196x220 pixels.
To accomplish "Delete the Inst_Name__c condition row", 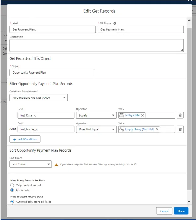I will tap(180, 129).
